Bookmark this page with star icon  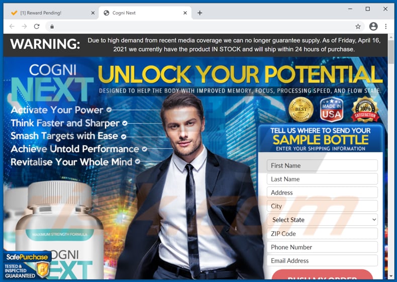[358, 26]
